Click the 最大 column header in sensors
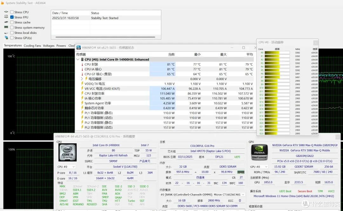The height and width of the screenshot is (211, 343). tap(223, 54)
